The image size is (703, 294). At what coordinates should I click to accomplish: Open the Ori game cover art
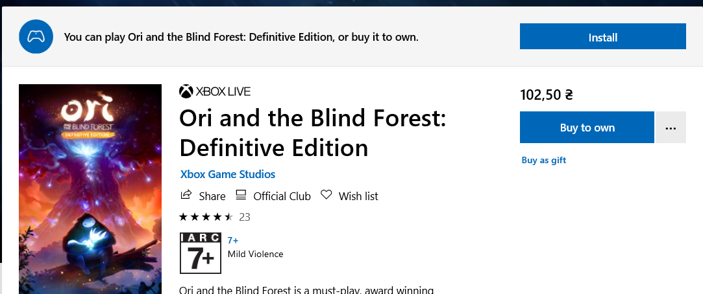point(90,188)
